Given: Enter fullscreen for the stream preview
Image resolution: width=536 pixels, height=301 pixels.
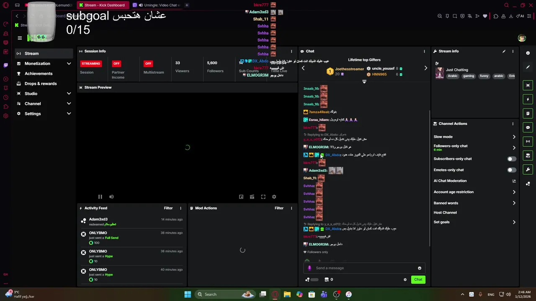Looking at the screenshot, I should pyautogui.click(x=263, y=197).
